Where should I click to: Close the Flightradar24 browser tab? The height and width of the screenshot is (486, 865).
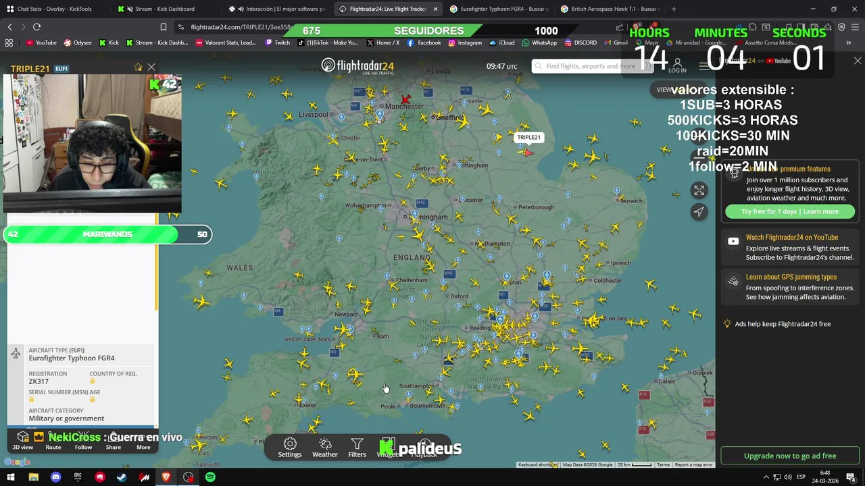435,9
